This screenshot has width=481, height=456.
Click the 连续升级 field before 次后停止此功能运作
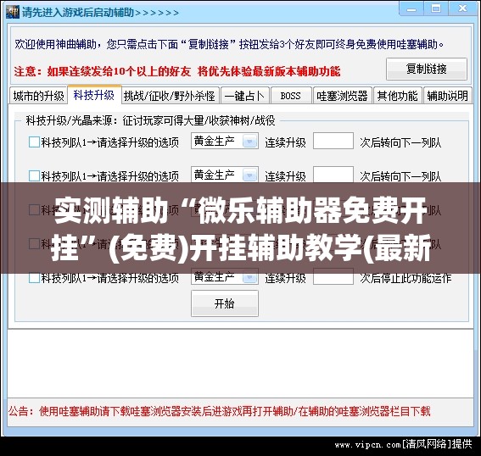pyautogui.click(x=333, y=277)
